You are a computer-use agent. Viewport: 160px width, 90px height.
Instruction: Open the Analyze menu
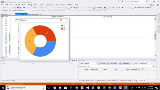pyautogui.click(x=63, y=5)
